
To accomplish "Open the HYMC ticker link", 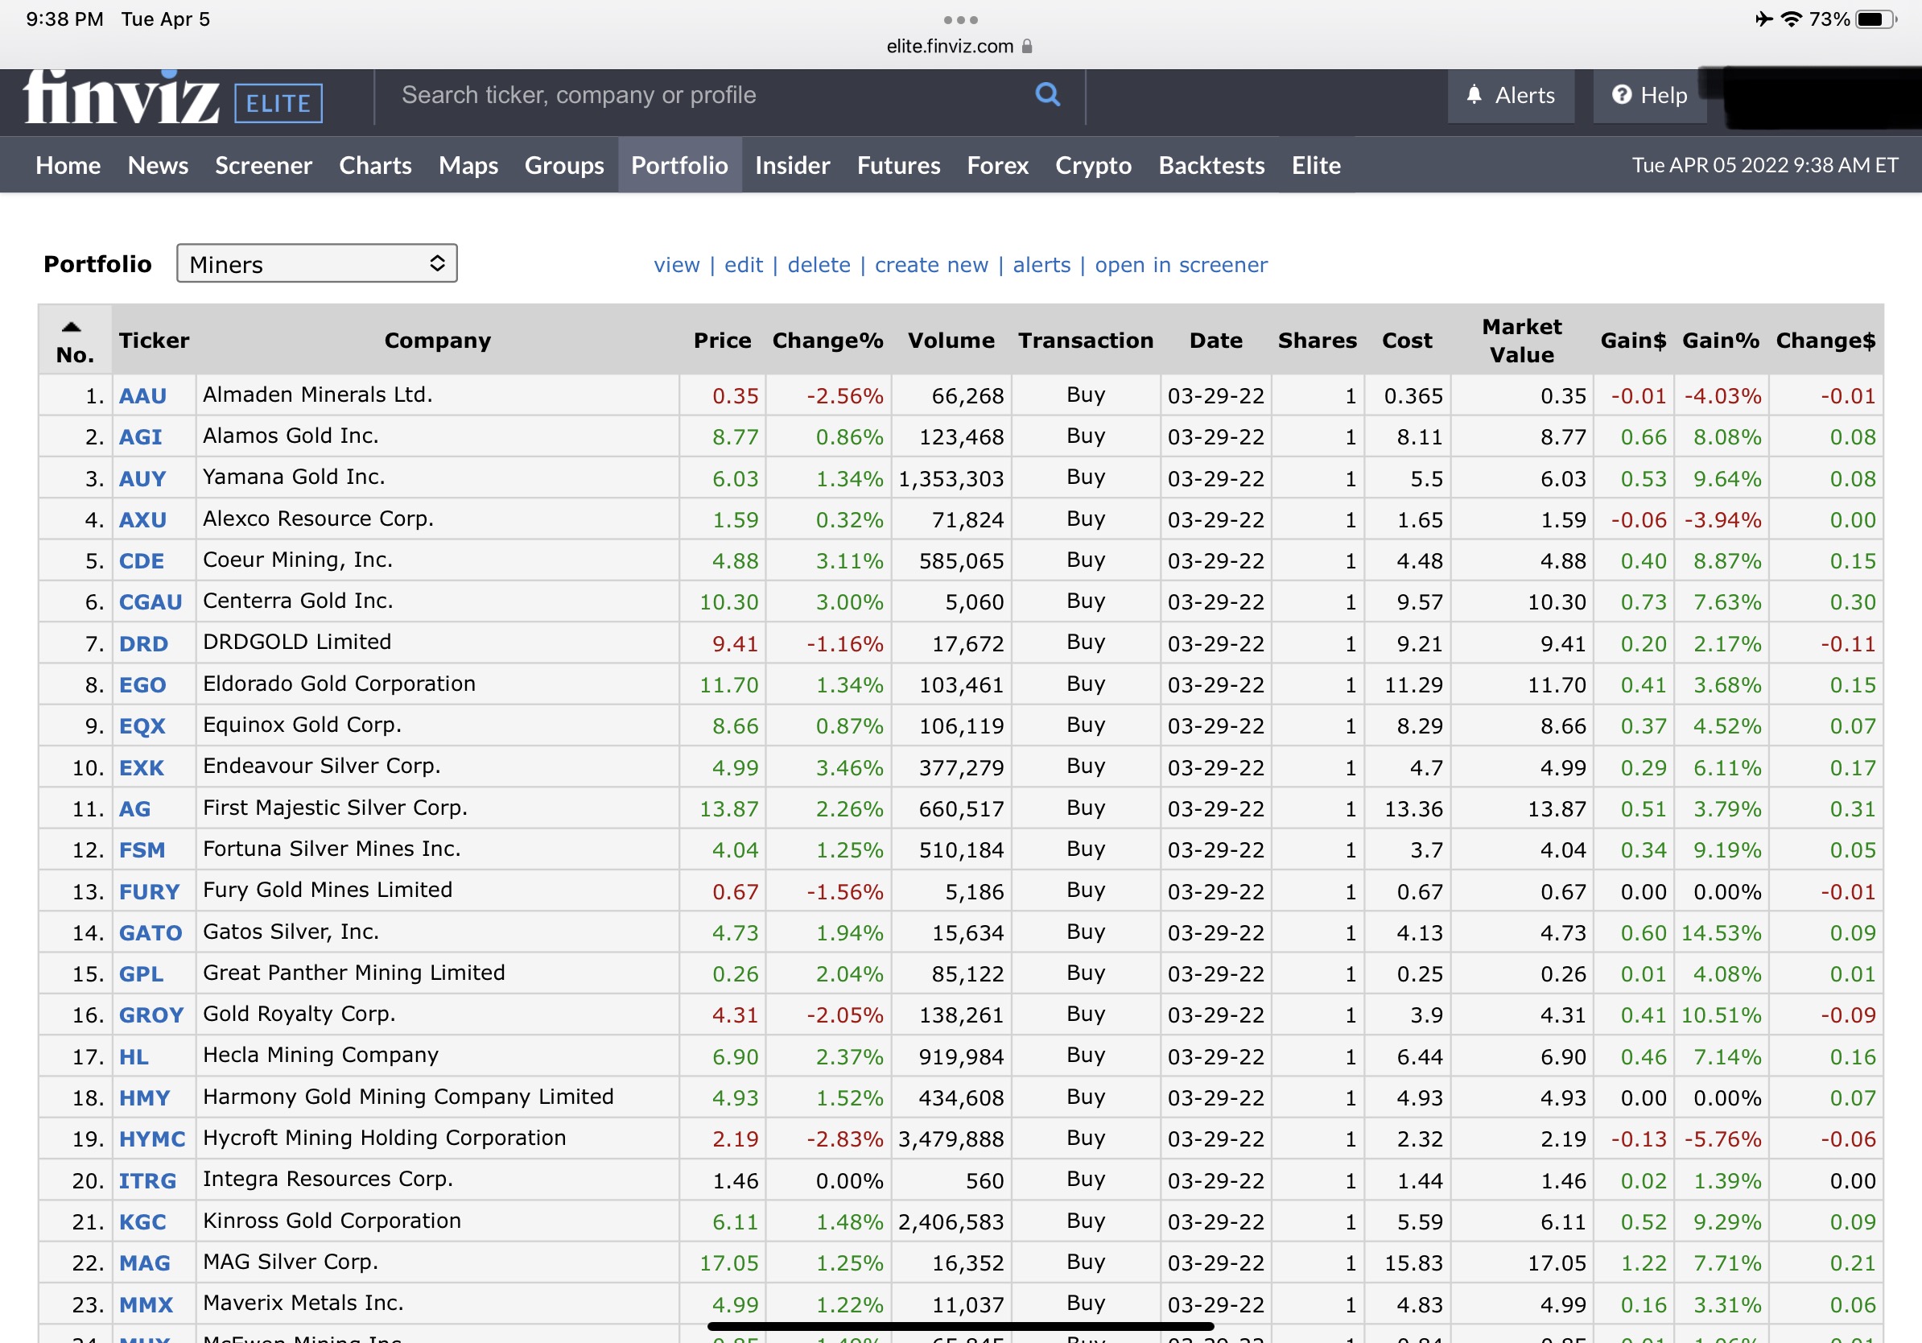I will click(x=151, y=1139).
